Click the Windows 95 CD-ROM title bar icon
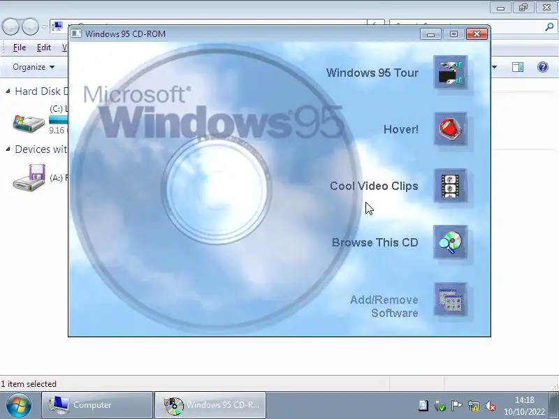The image size is (559, 419). click(x=76, y=34)
